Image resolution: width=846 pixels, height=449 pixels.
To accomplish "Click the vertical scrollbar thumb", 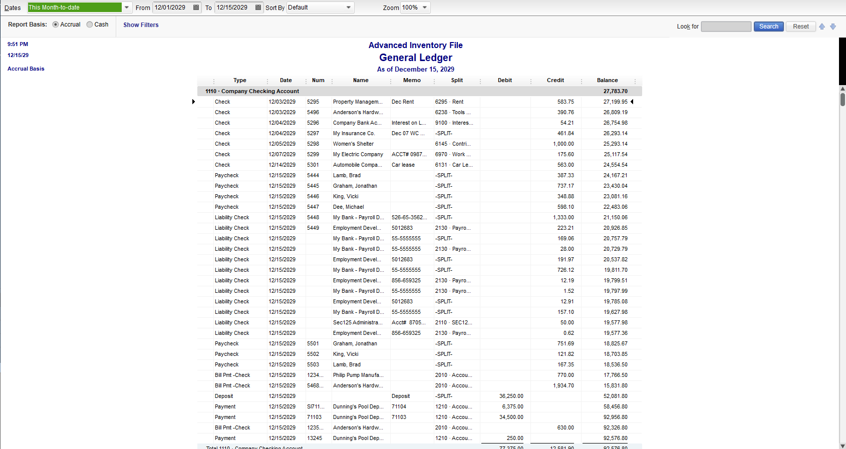I will coord(842,99).
